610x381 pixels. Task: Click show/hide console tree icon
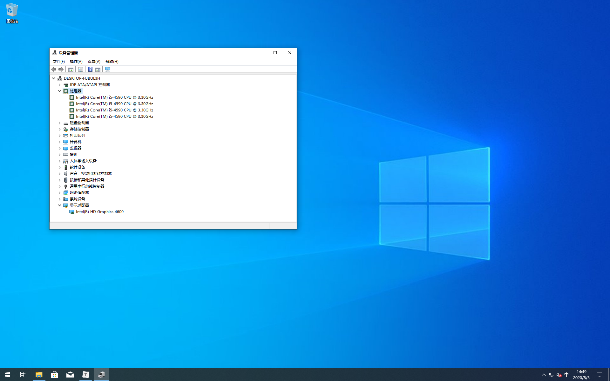(71, 69)
